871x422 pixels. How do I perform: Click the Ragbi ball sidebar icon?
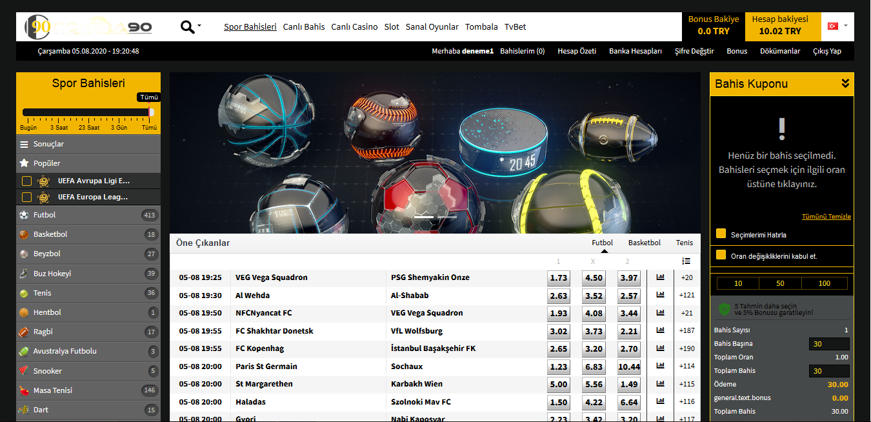click(x=24, y=332)
